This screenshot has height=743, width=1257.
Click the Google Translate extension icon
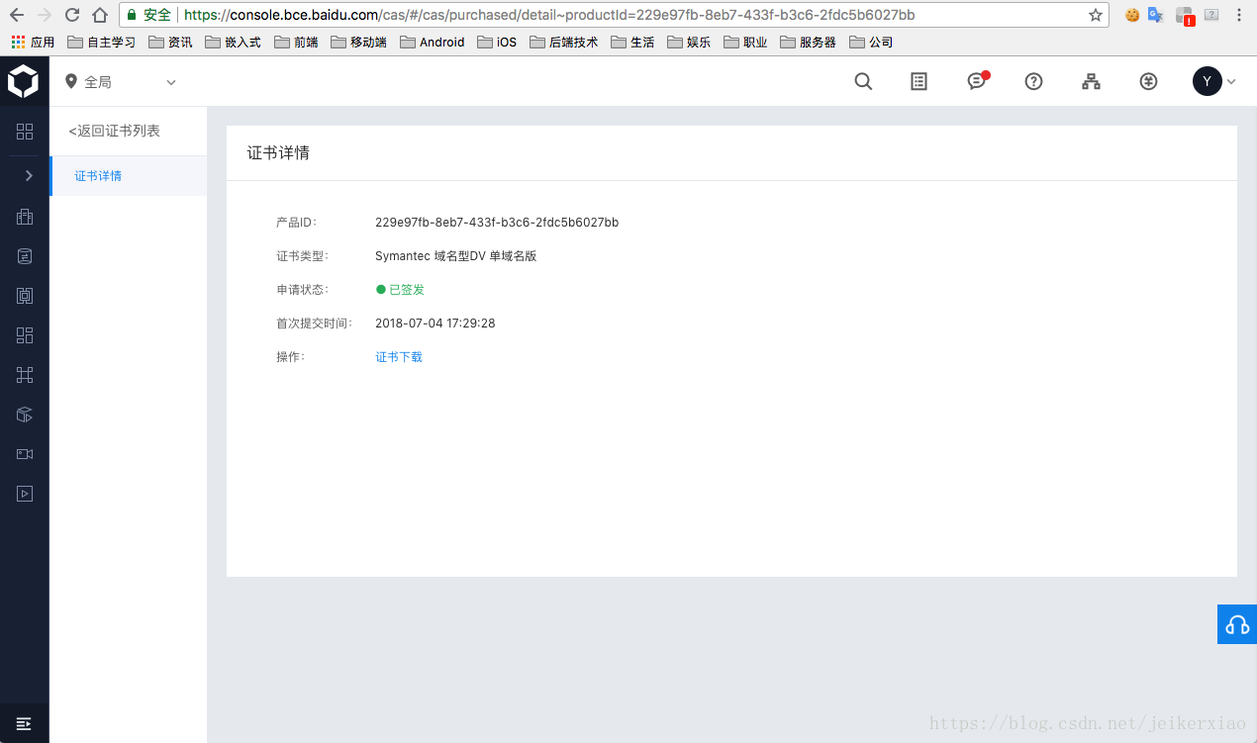click(1157, 15)
